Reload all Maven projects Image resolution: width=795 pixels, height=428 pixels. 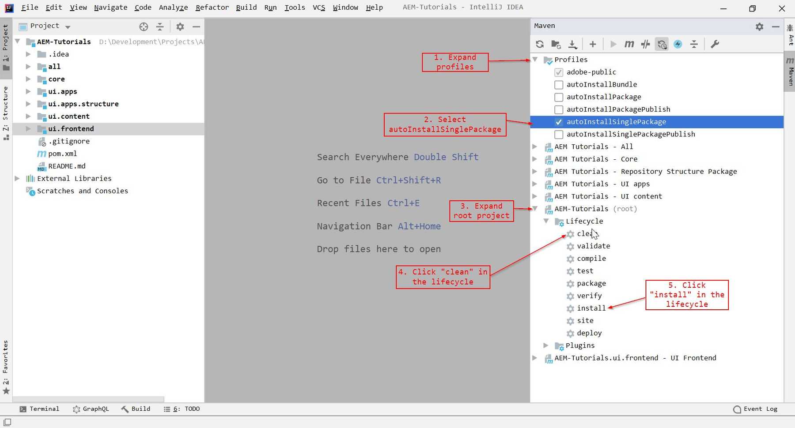[x=540, y=44]
